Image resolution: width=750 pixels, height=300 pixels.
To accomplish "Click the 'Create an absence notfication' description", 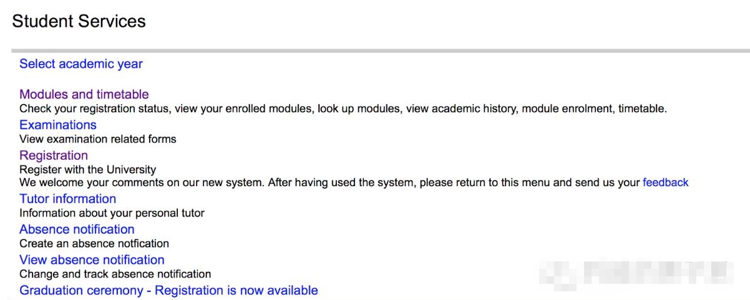I will (94, 244).
